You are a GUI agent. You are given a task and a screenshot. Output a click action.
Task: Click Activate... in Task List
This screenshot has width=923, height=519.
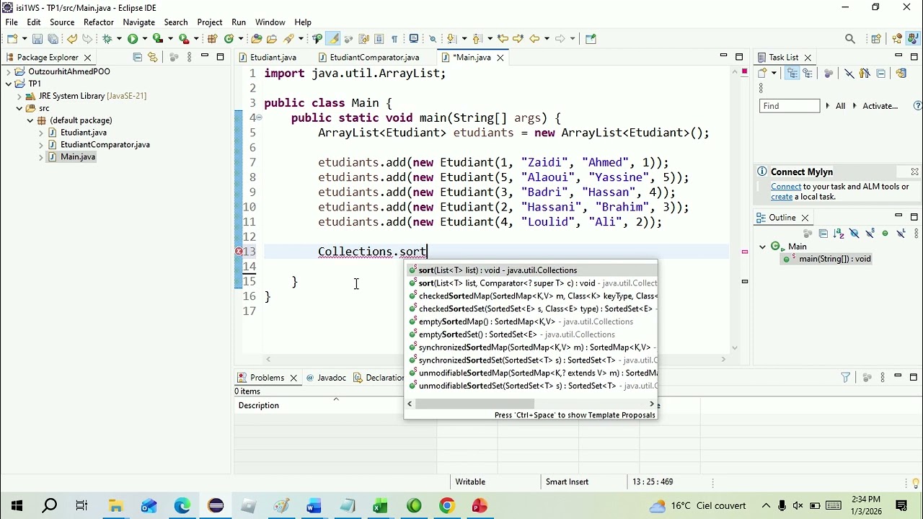880,106
